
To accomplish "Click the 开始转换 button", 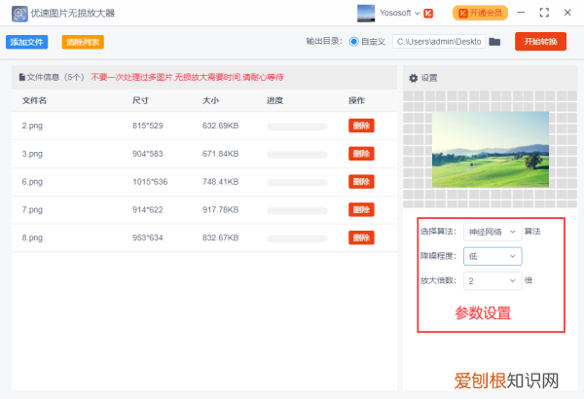I will (x=540, y=41).
